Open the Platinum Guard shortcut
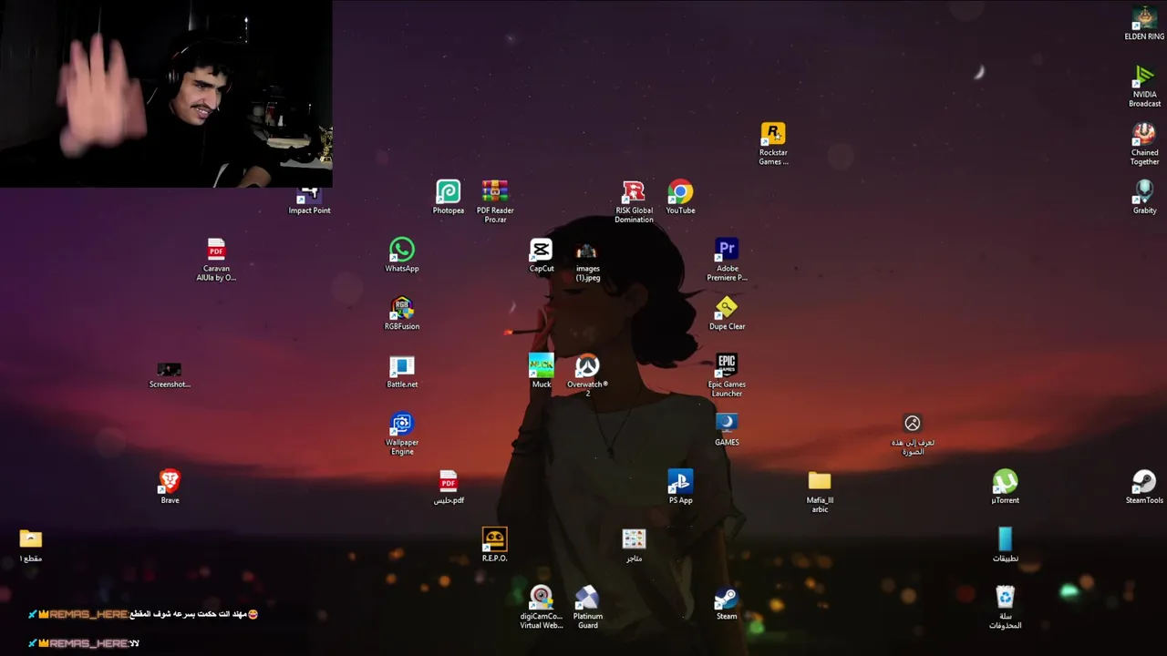Image resolution: width=1167 pixels, height=656 pixels. click(x=587, y=607)
